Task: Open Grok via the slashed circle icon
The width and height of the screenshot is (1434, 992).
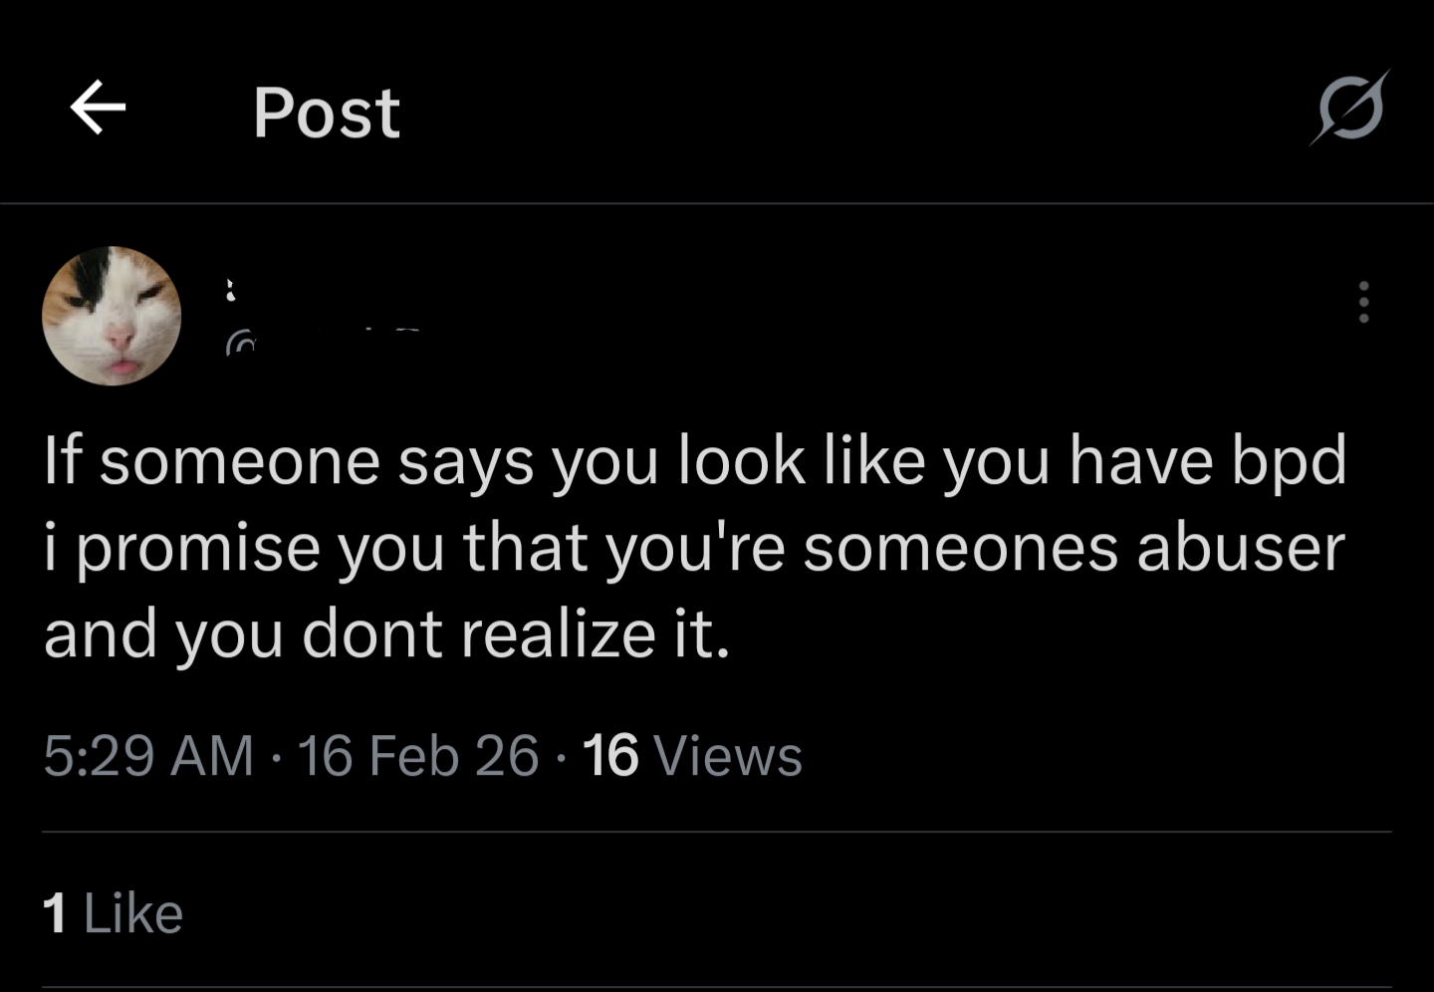Action: click(x=1349, y=108)
